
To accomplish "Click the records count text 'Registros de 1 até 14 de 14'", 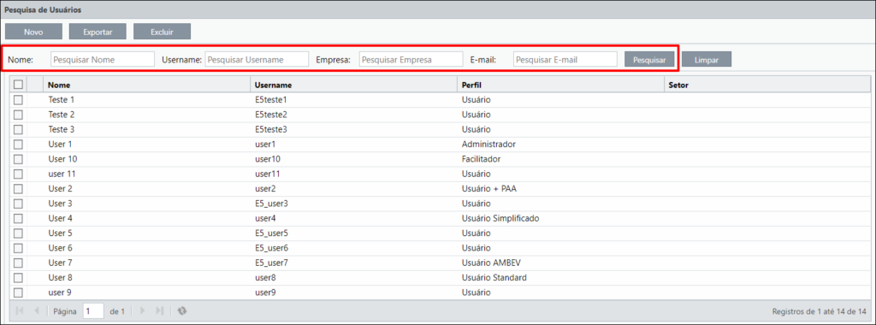I will tap(819, 311).
